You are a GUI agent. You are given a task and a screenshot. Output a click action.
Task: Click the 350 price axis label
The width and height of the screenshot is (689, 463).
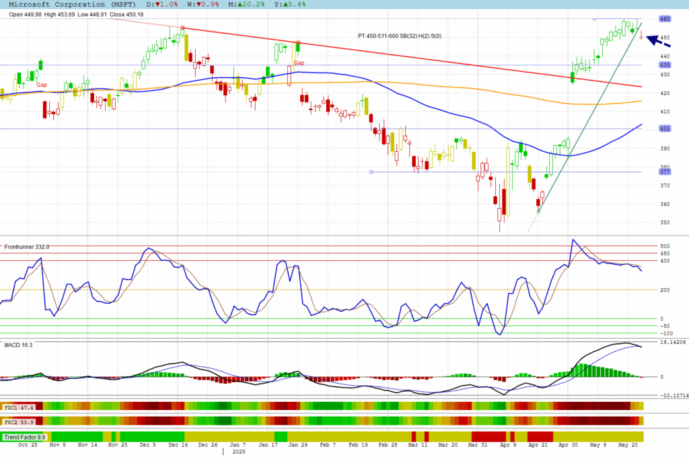665,222
